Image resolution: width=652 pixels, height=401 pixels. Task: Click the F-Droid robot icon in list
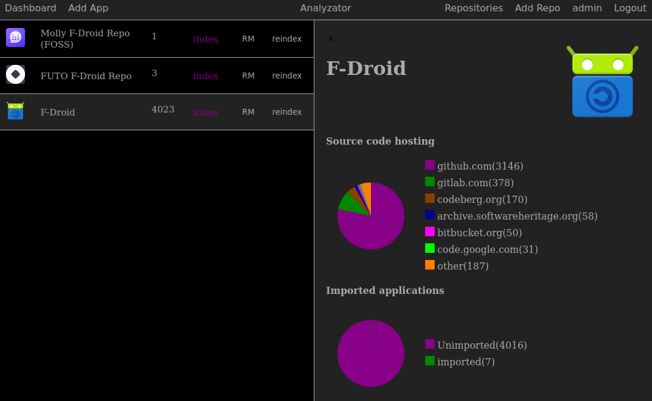15,111
